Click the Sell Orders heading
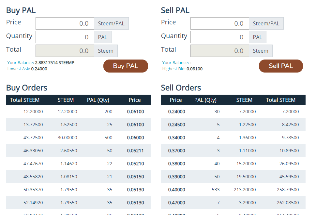Viewport: 316px width, 215px height. 181,88
